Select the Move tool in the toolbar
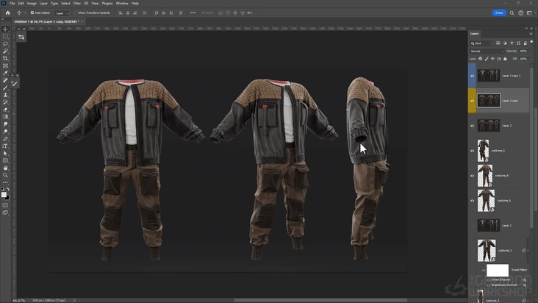Image resolution: width=538 pixels, height=303 pixels. 5,29
